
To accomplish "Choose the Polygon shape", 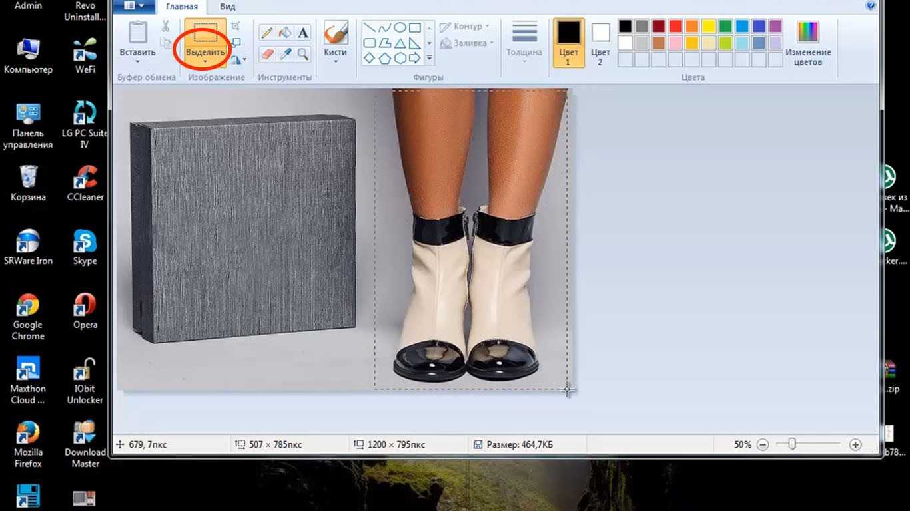I will (x=384, y=43).
